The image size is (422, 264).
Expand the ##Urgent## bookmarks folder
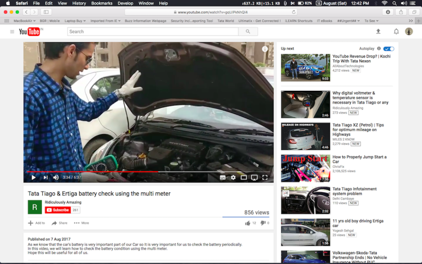pyautogui.click(x=348, y=21)
